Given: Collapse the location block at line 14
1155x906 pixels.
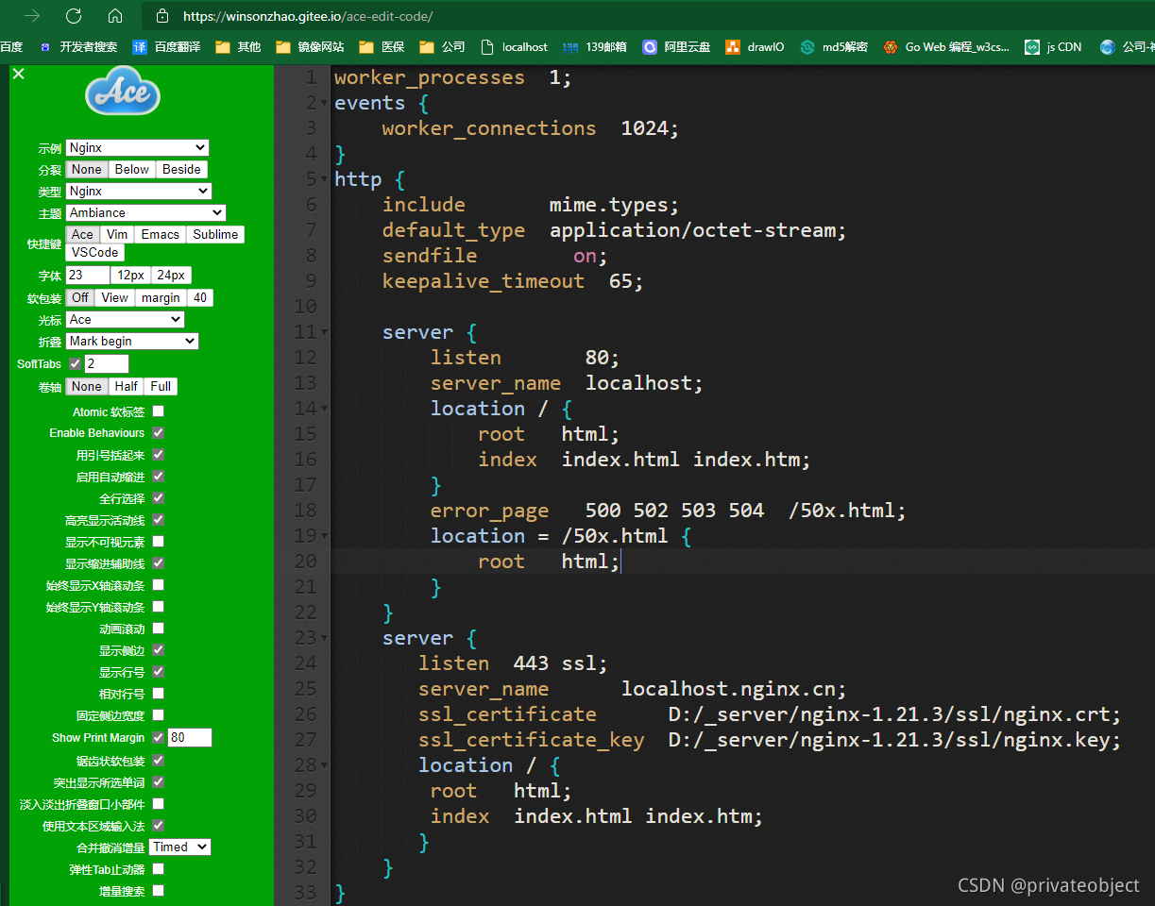Looking at the screenshot, I should click(325, 409).
